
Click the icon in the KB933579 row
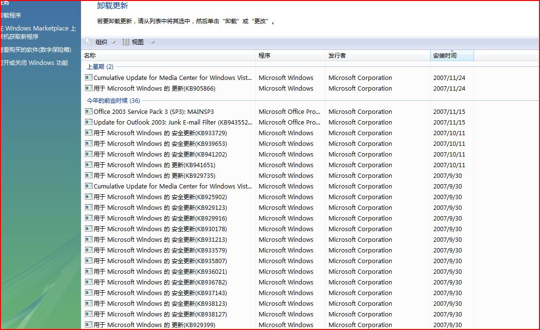pos(88,250)
